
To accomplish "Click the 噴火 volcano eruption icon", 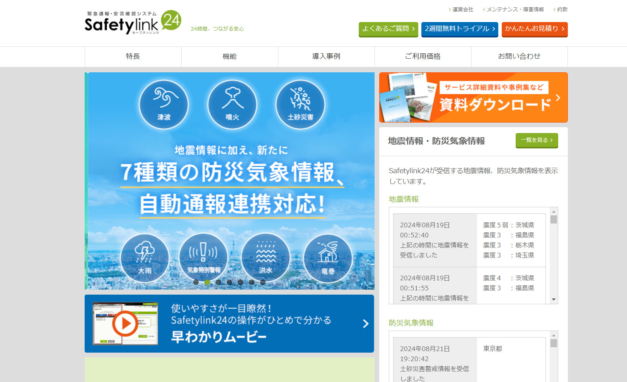I will 232,104.
